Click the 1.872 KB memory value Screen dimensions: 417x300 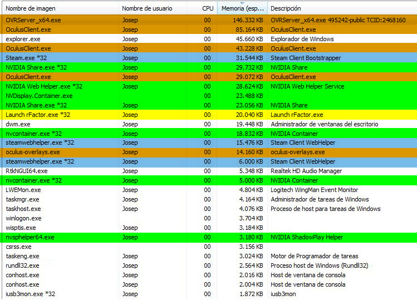tap(251, 294)
